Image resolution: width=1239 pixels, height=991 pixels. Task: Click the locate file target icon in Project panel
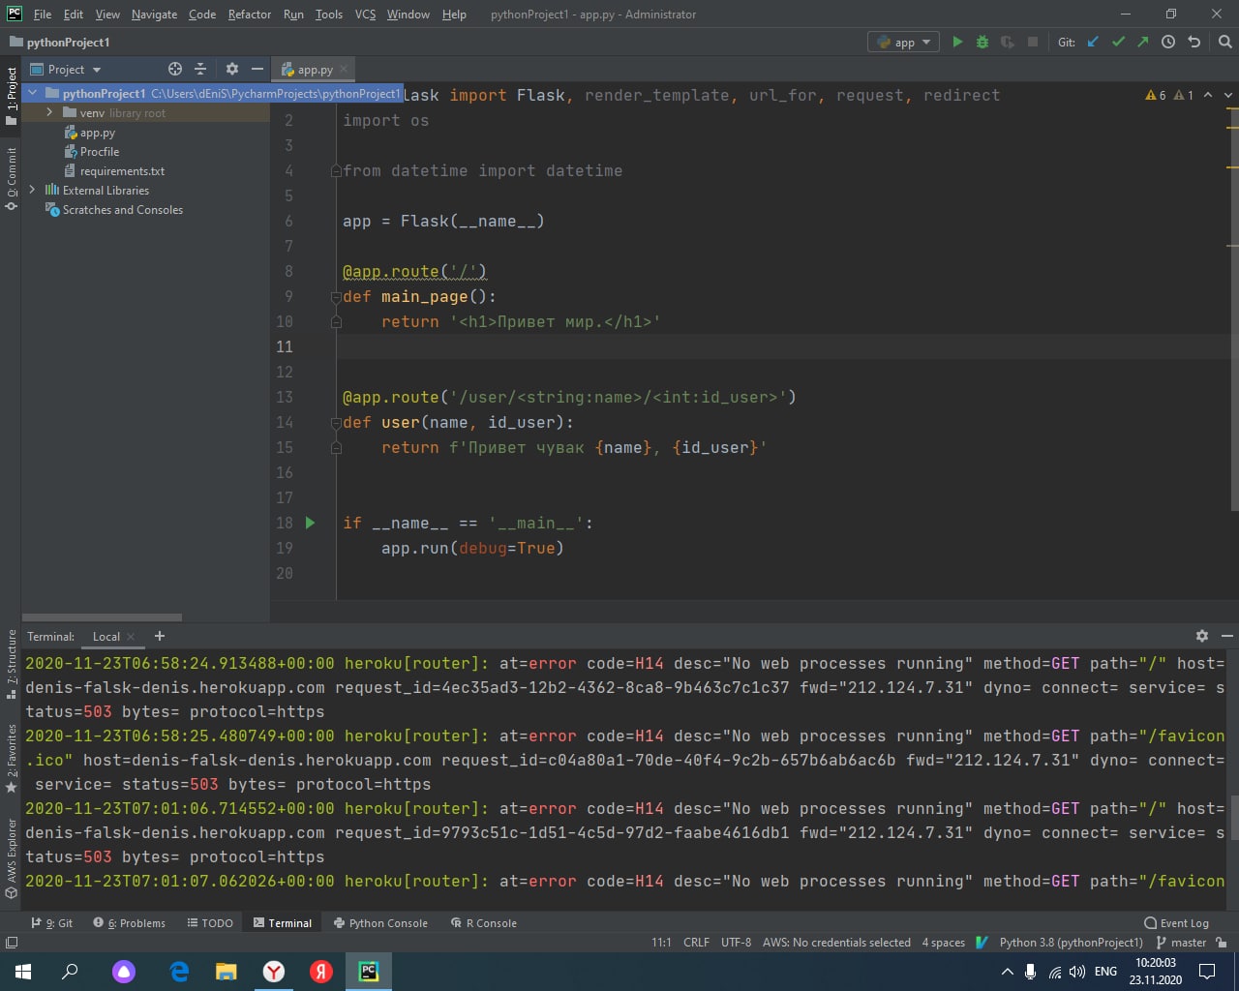pyautogui.click(x=175, y=69)
